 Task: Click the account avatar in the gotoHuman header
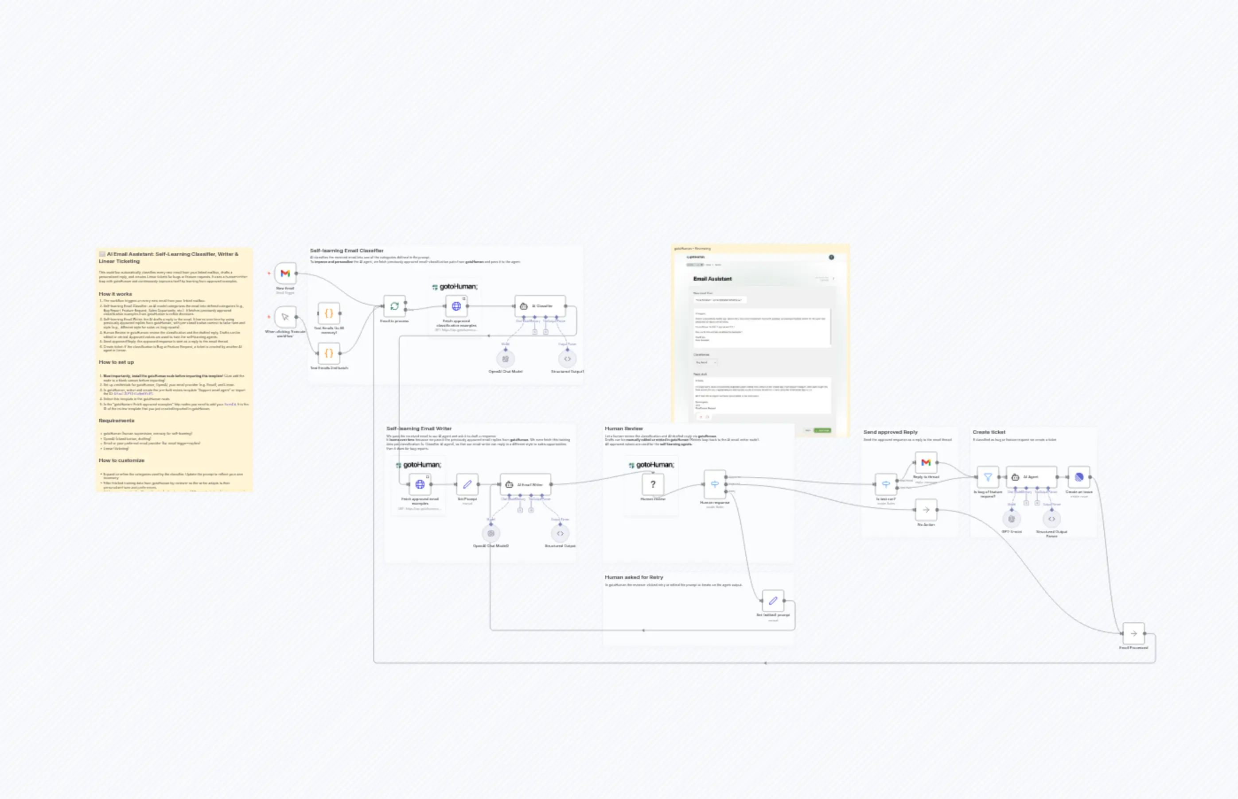click(x=831, y=257)
